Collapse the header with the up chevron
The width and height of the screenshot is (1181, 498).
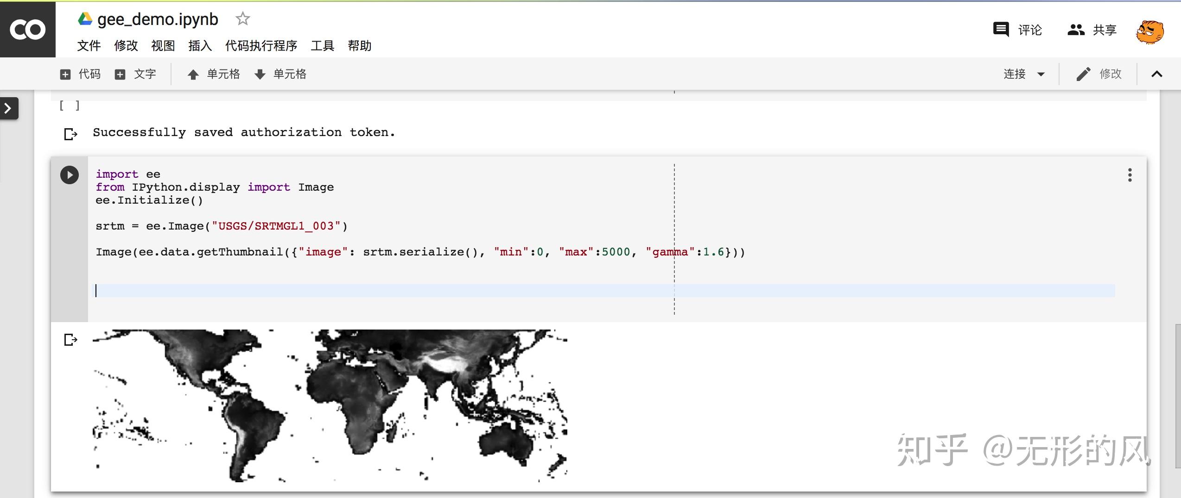pyautogui.click(x=1156, y=74)
